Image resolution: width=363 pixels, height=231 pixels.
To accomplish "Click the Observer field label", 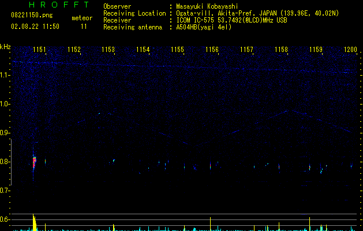I will pos(117,6).
